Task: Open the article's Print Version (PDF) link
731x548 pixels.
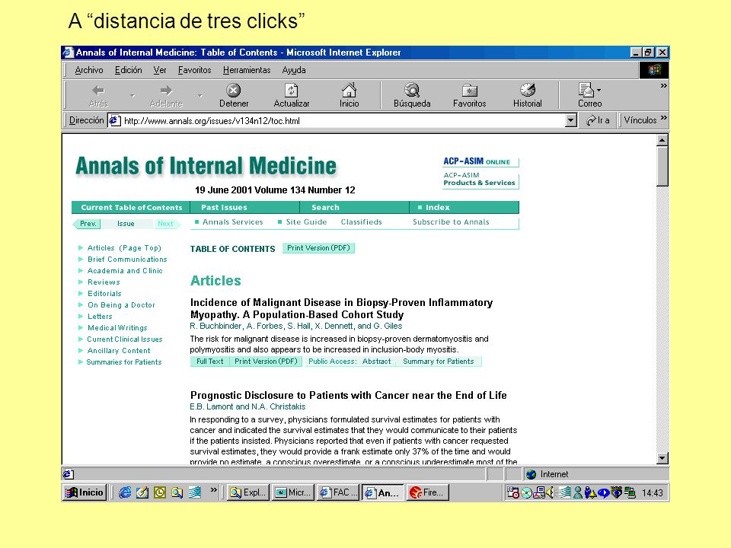Action: pos(266,361)
